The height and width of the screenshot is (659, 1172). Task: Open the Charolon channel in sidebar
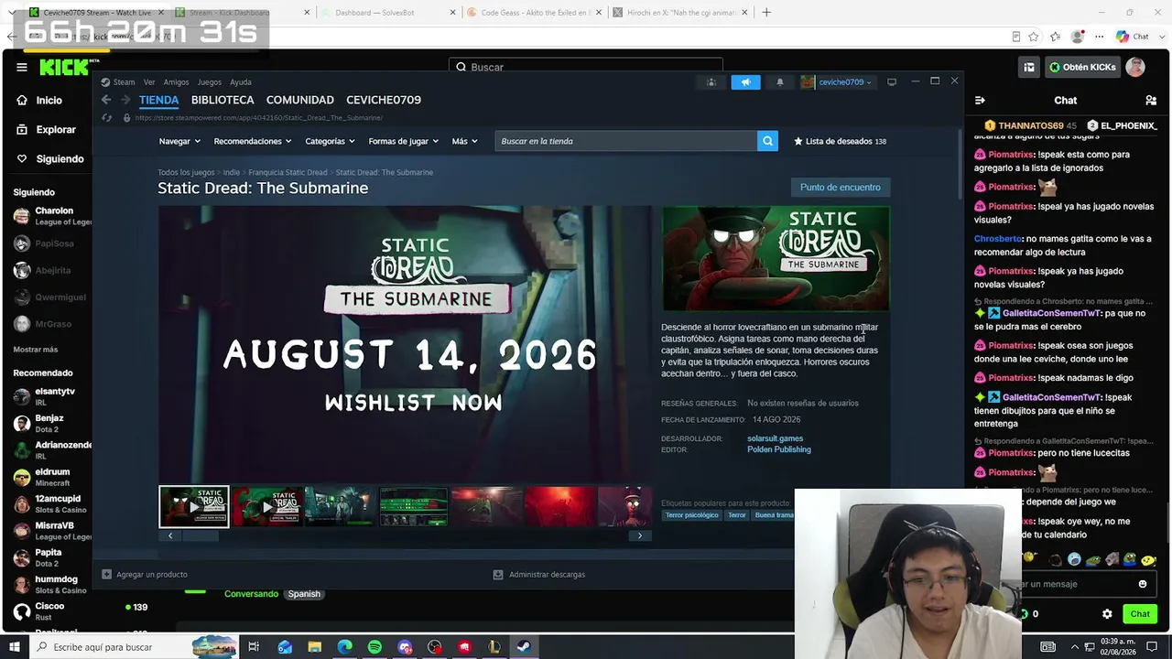coord(50,216)
